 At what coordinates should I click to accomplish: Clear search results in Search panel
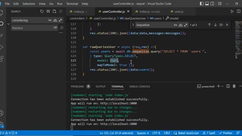48,11
